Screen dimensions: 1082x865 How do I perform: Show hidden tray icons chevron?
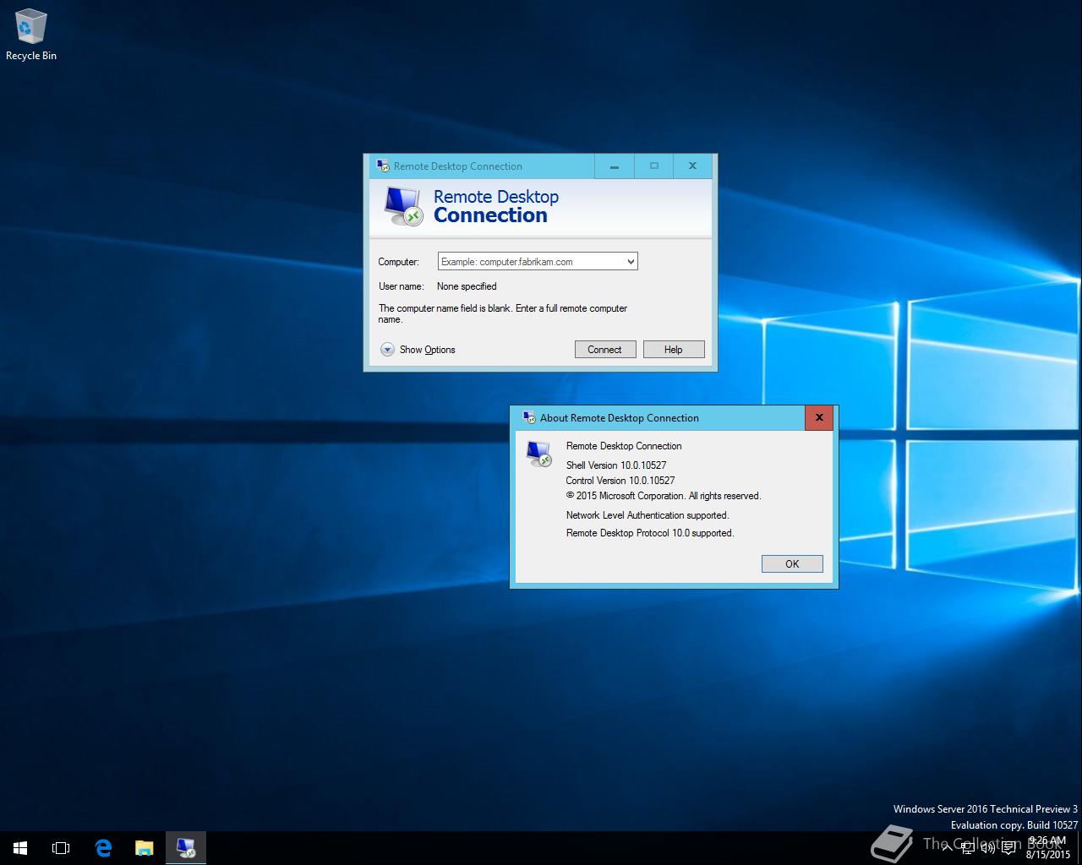coord(947,848)
